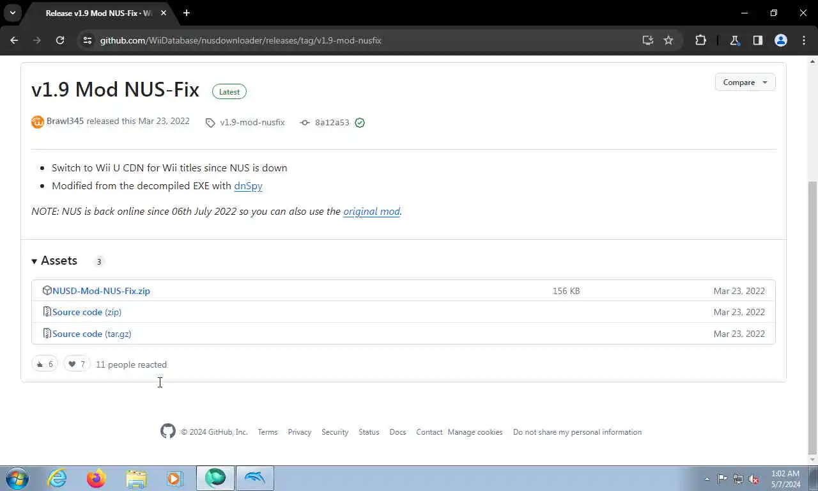The image size is (818, 491).
Task: Click the page vertical scrollbar
Action: coord(812,320)
